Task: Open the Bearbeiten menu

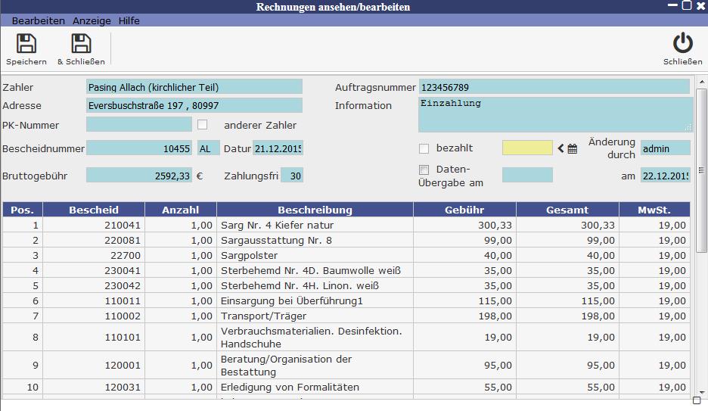Action: click(x=39, y=21)
